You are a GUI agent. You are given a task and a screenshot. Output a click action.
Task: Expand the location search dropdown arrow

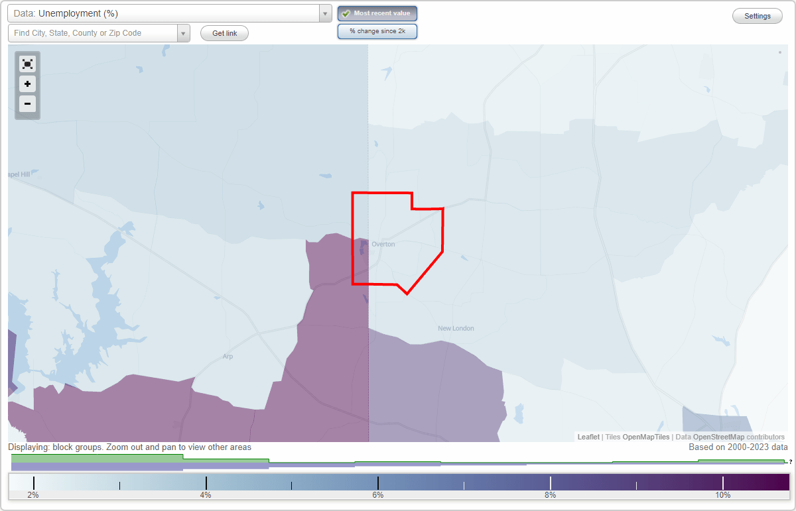pyautogui.click(x=183, y=32)
